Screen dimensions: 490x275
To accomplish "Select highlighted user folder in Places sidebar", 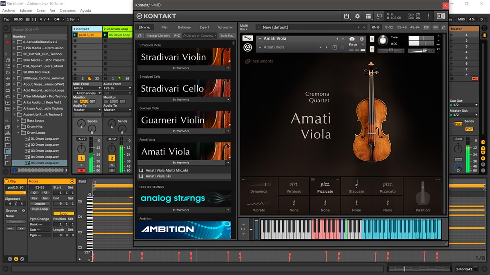I will coord(8,151).
